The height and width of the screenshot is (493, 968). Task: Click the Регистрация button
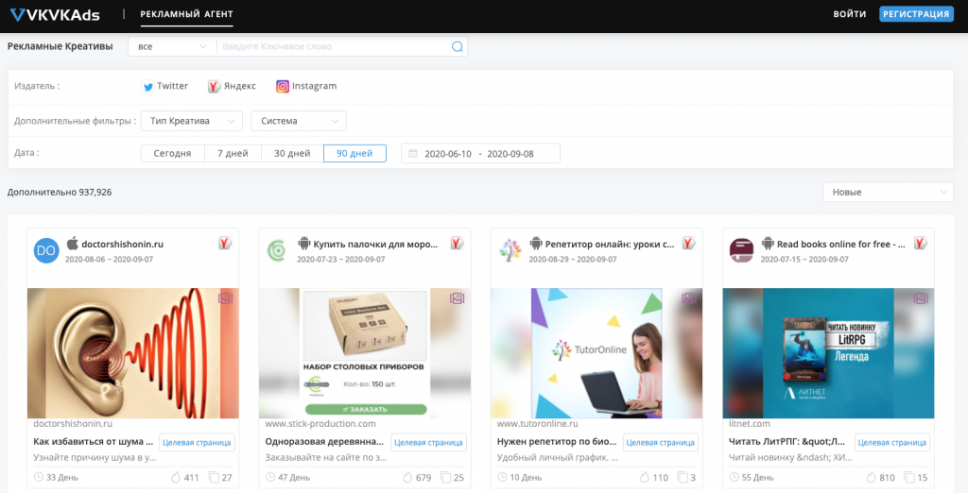point(915,14)
